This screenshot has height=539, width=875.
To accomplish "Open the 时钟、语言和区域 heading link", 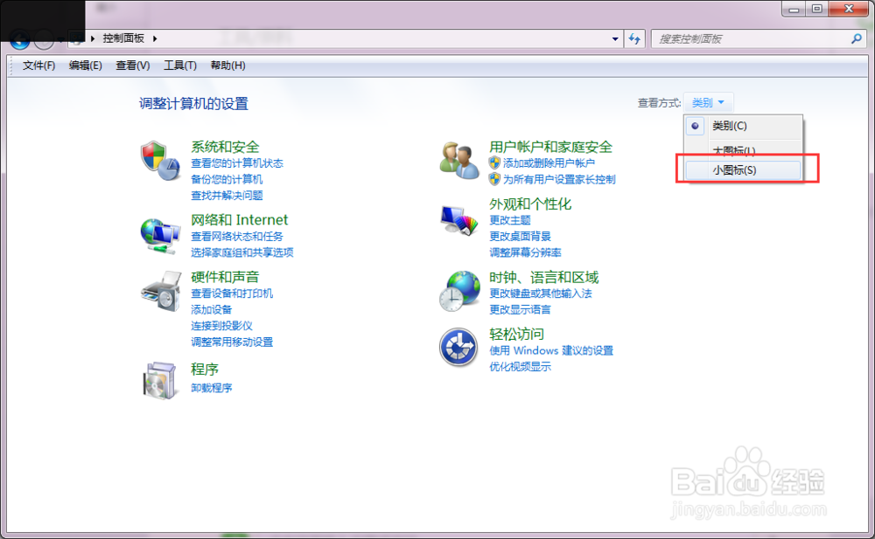I will (x=544, y=277).
